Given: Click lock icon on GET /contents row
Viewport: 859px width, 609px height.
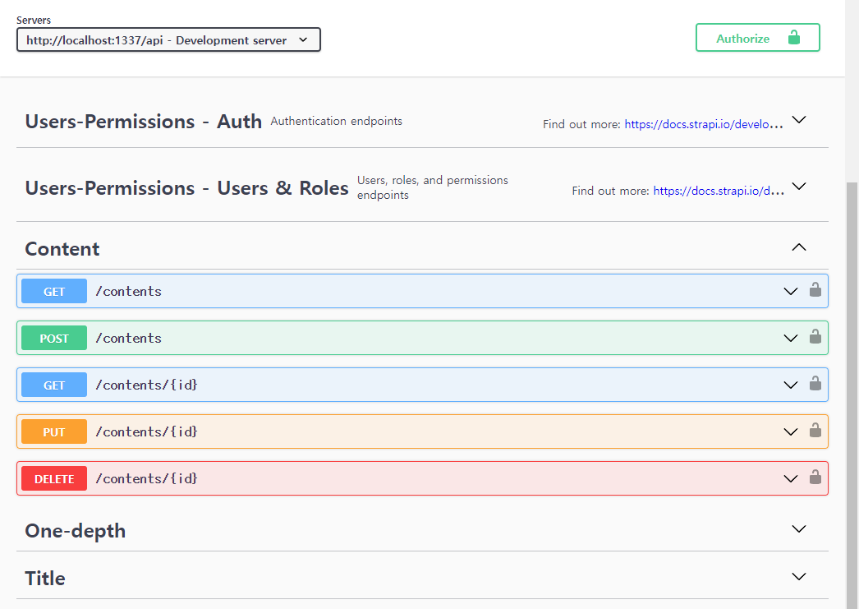Looking at the screenshot, I should [x=815, y=289].
